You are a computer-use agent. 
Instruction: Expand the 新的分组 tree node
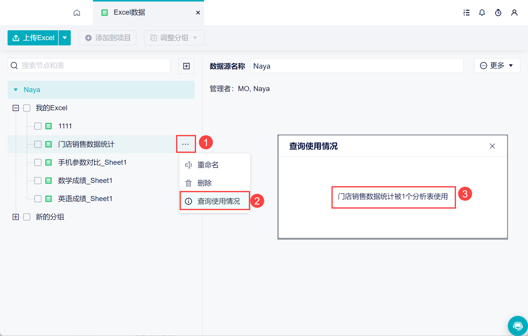pos(16,217)
